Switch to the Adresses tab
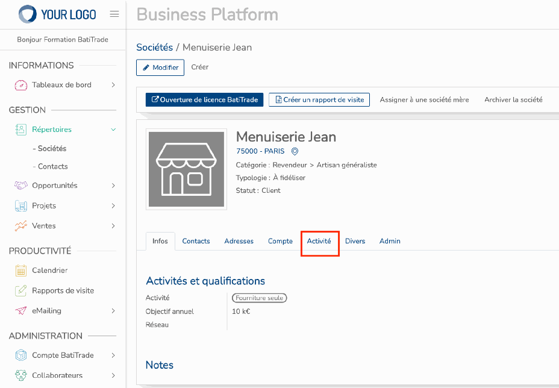The height and width of the screenshot is (388, 559). pos(239,241)
